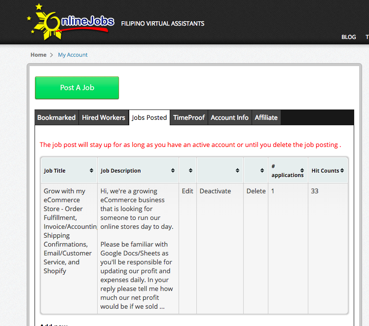Screen dimensions: 369x326
Task: Edit the eCommerce Store job posting
Action: pyautogui.click(x=187, y=191)
